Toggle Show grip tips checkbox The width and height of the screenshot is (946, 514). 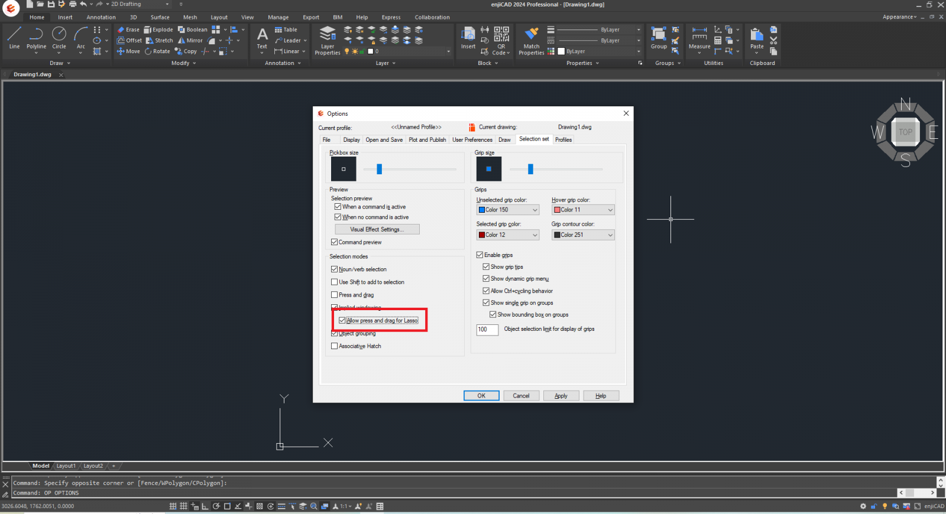pos(486,267)
